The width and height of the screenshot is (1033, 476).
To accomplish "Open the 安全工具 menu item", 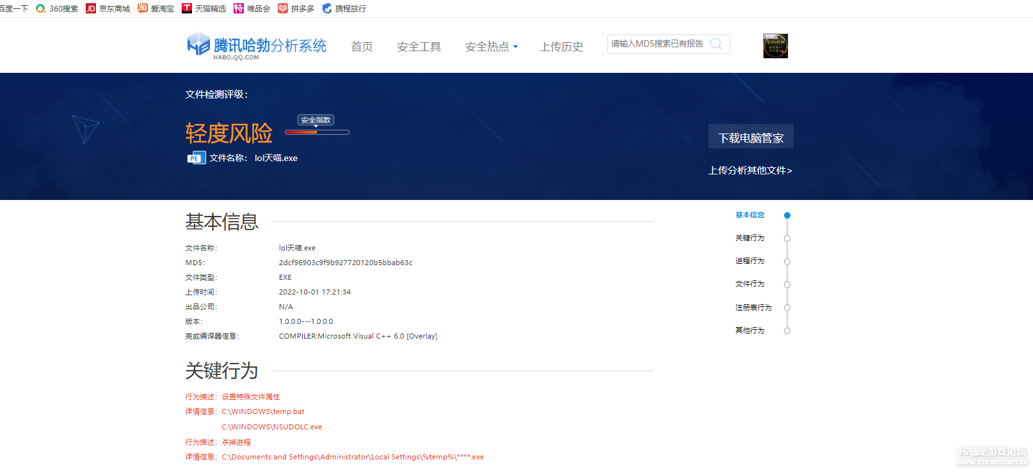I will [419, 47].
